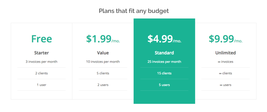Select the highlighted $4.99/mo. price

[164, 39]
